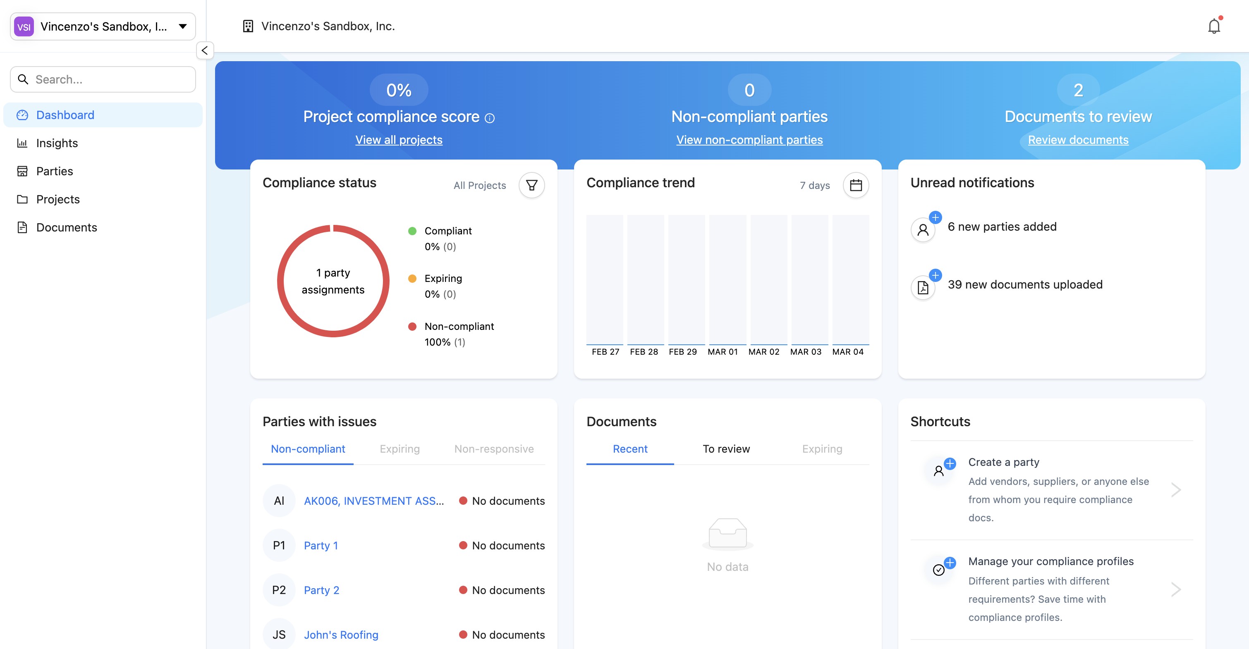
Task: Click the red Non-compliant legend dot
Action: coord(412,326)
